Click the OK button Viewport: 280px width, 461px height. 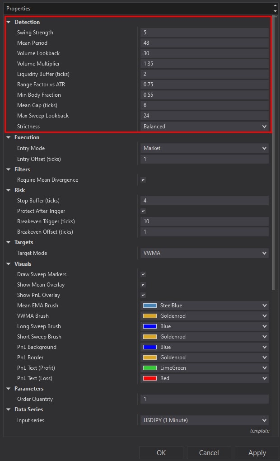coord(161,452)
